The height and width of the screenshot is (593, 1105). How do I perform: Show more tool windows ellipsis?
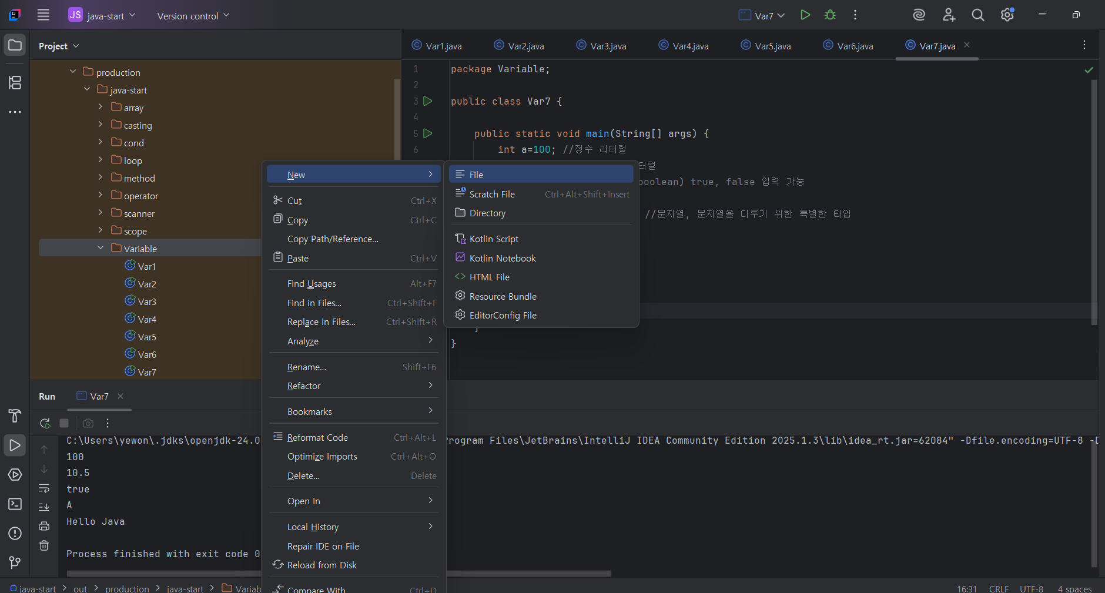click(x=15, y=112)
